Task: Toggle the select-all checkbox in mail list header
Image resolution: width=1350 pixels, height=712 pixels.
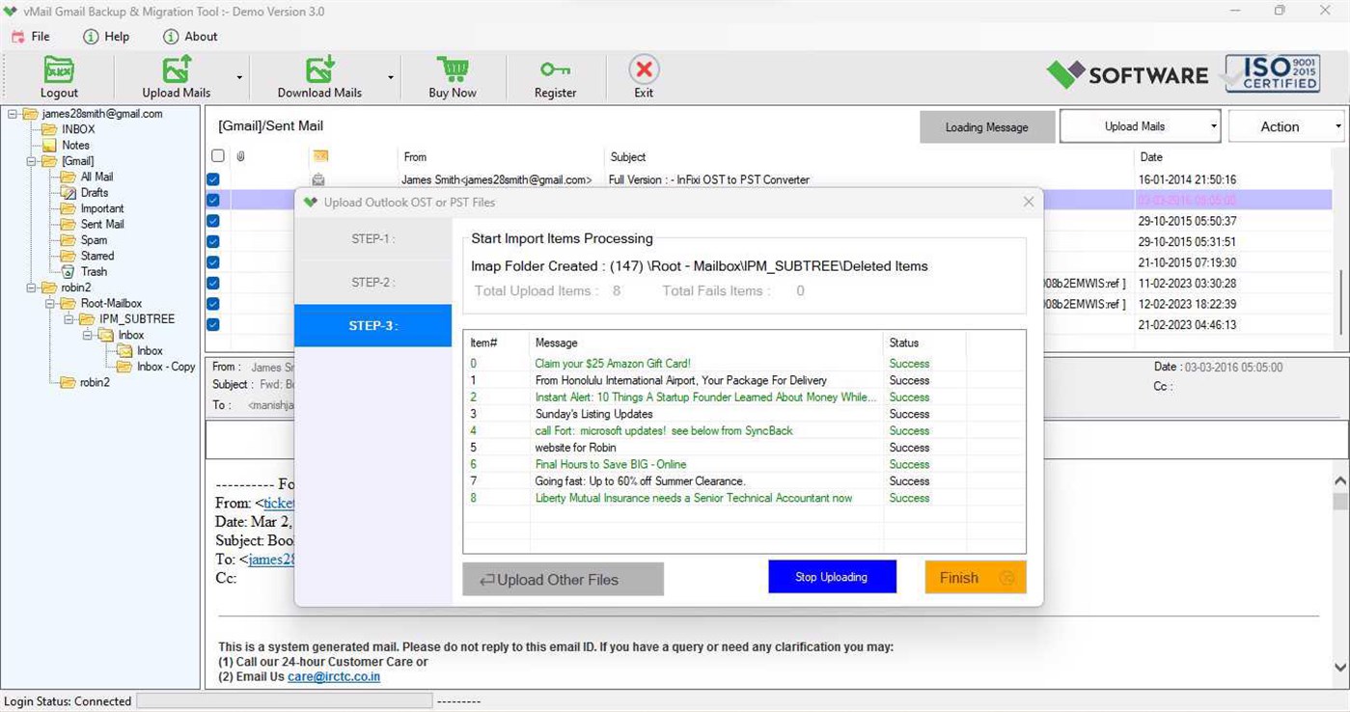Action: (218, 156)
